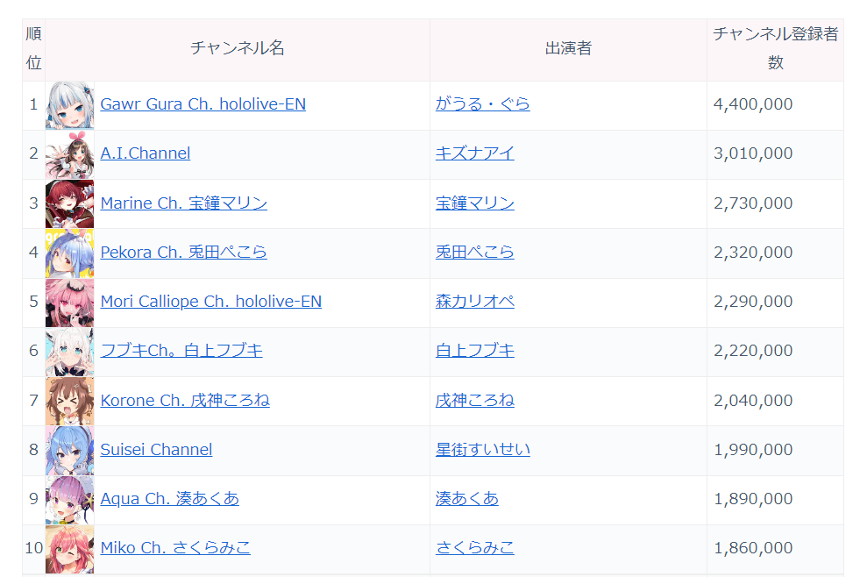This screenshot has height=577, width=867.
Task: Click Gawr Gura's avatar thumbnail
Action: tap(69, 103)
